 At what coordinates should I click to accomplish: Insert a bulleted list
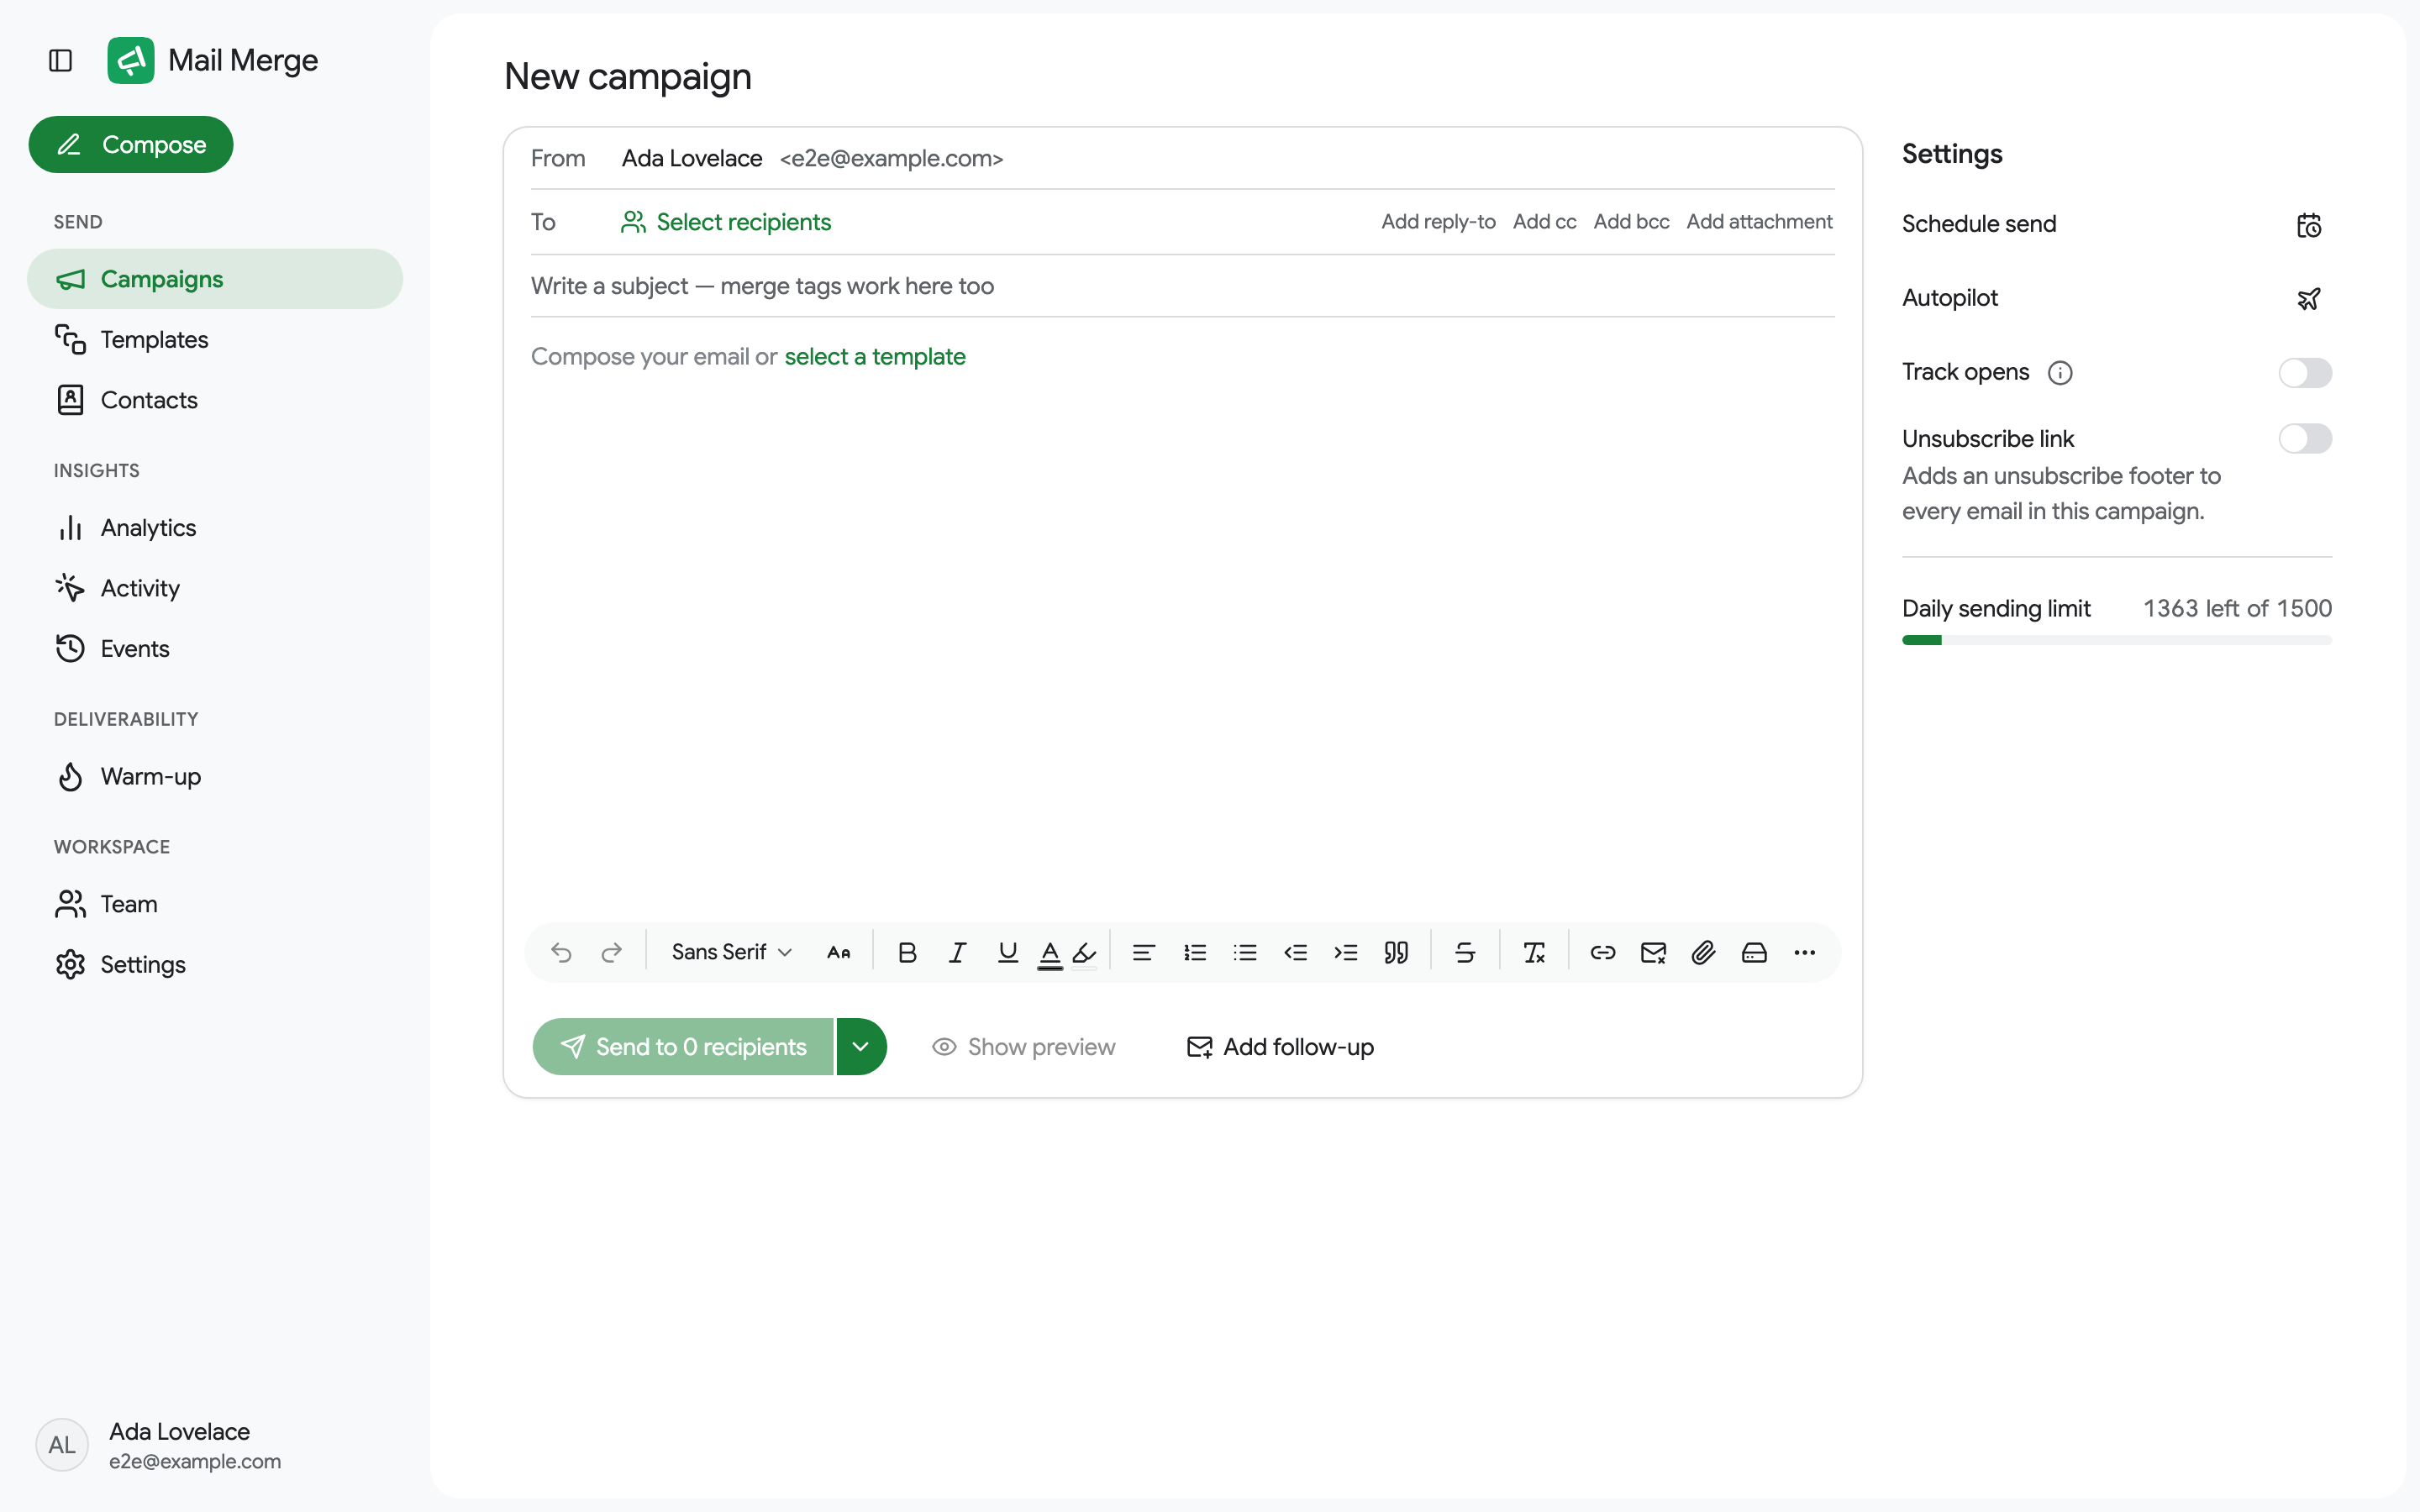[x=1245, y=953]
